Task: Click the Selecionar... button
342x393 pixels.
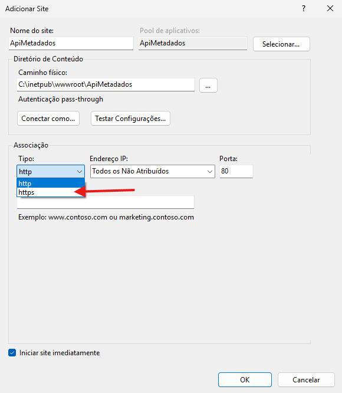Action: [x=281, y=44]
